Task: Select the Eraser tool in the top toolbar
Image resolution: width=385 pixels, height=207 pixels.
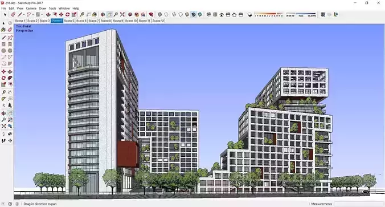Action: (13, 14)
